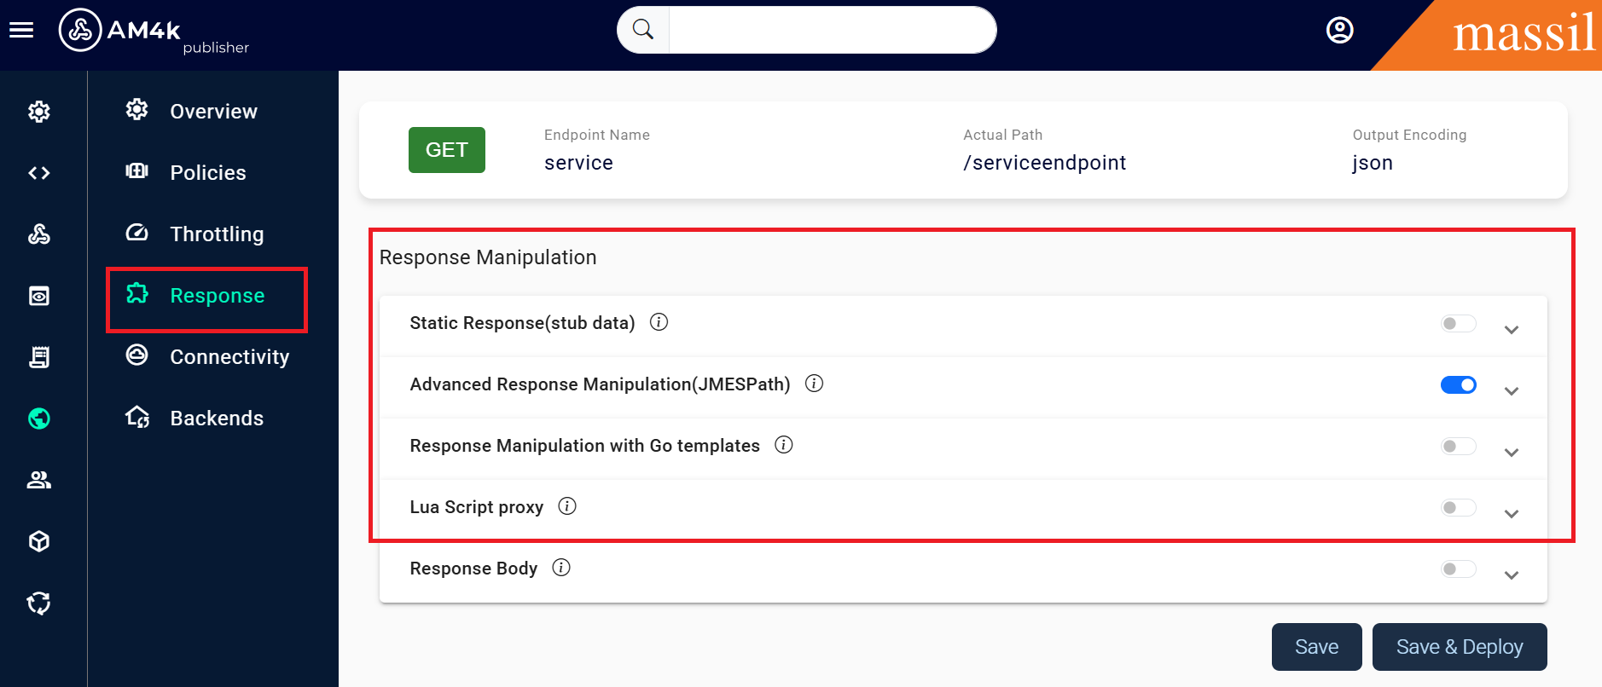Enable the Static Response toggle
The image size is (1602, 687).
1458,324
